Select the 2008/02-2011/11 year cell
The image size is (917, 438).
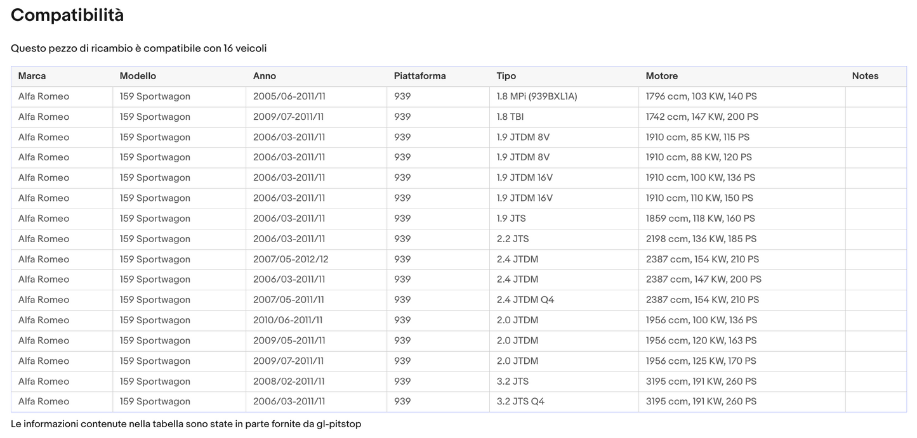[289, 381]
